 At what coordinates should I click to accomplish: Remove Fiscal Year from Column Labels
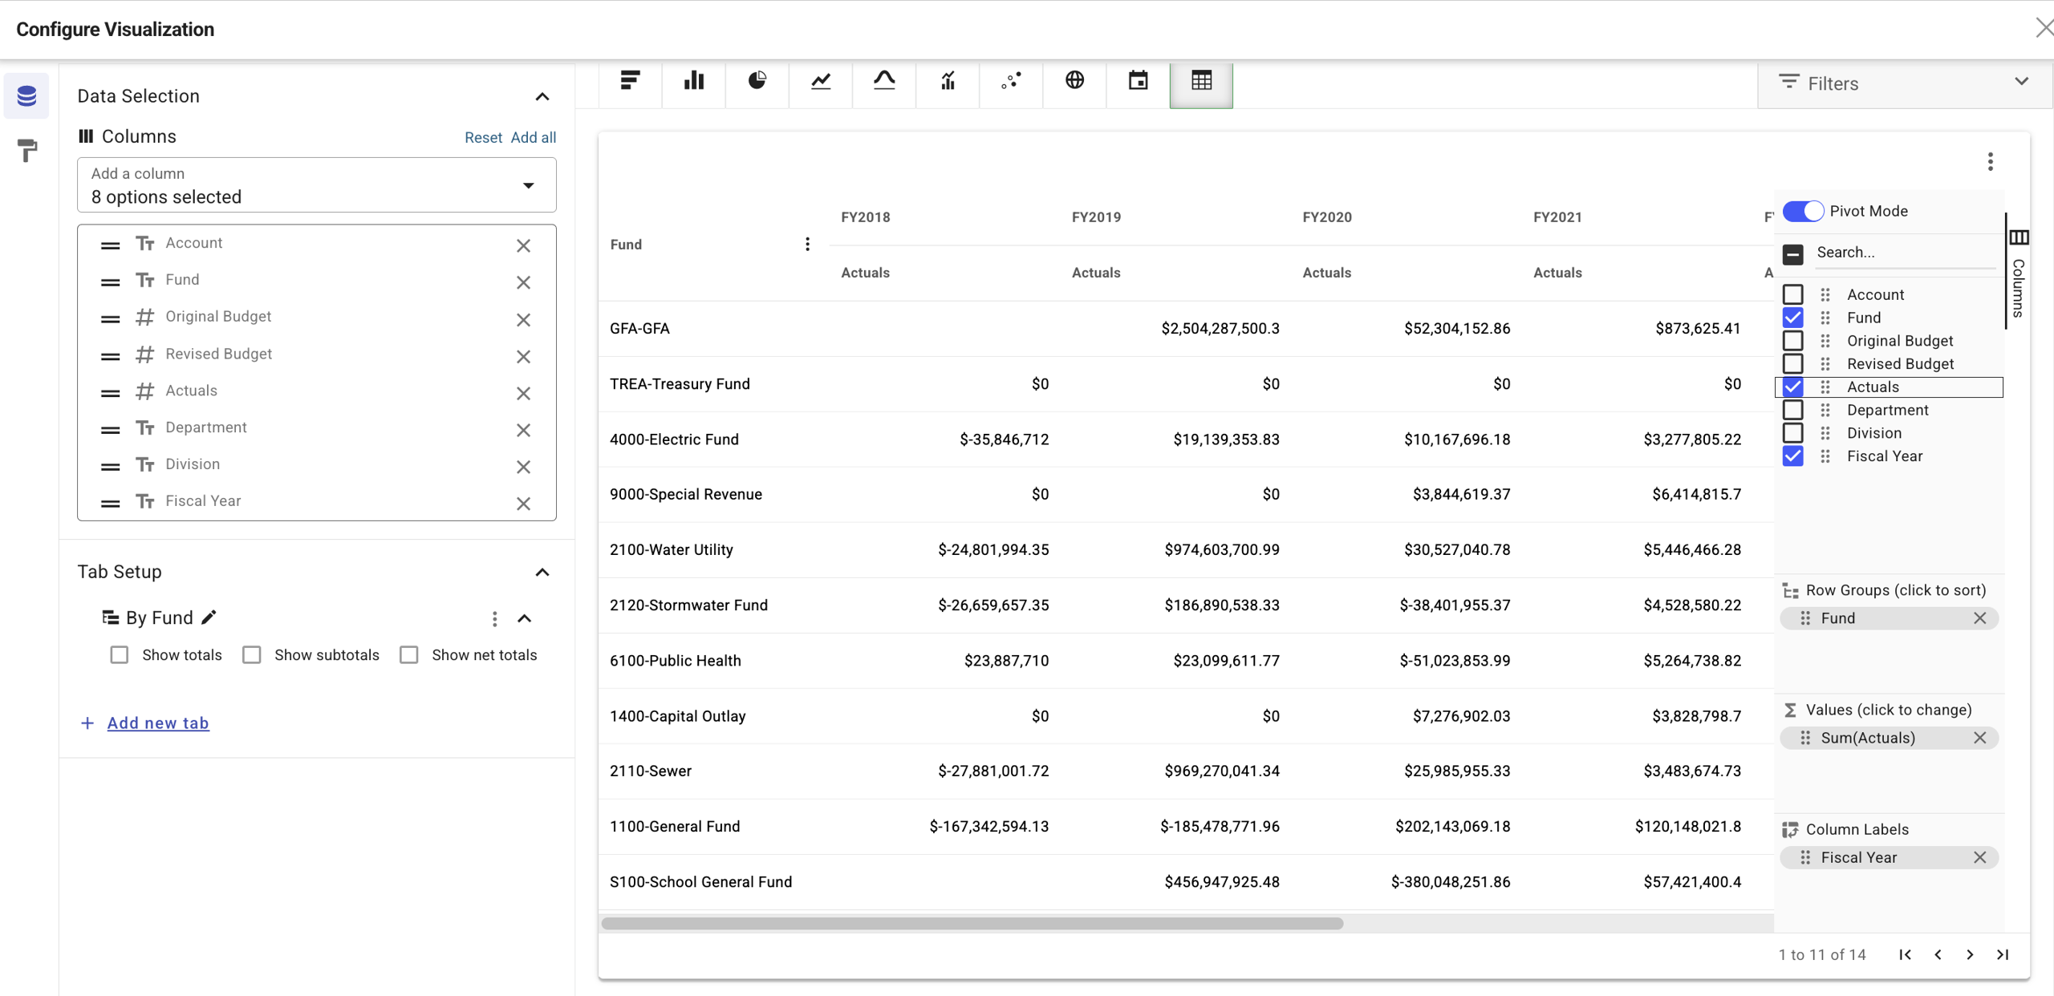pyautogui.click(x=1979, y=857)
